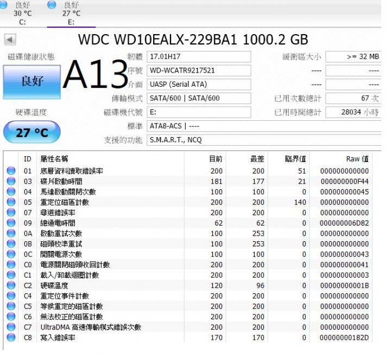Select the 底層資料讀取錯誤率 attribute name

pos(72,171)
